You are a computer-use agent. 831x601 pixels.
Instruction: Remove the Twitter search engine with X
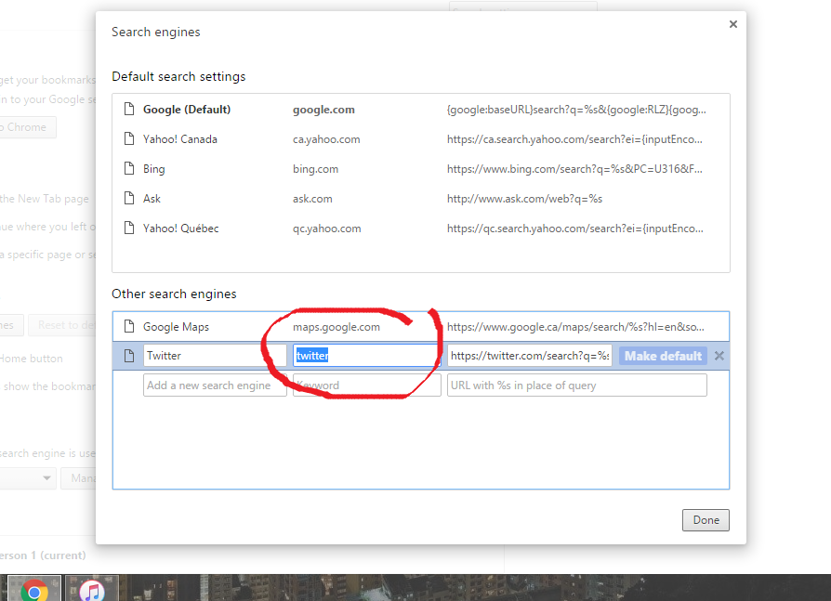(x=719, y=356)
